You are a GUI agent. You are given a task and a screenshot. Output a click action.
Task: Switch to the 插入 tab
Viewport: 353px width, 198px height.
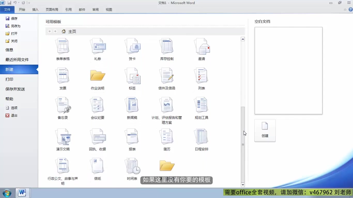[35, 10]
